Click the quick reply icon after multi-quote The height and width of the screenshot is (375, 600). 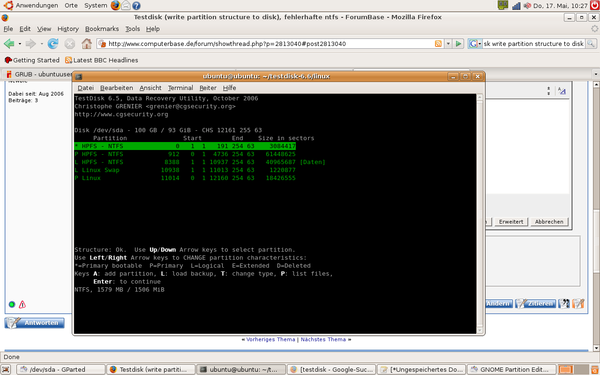coord(578,304)
